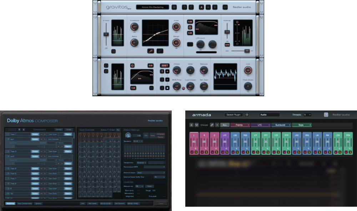Image resolution: width=357 pixels, height=211 pixels.
Task: Click the Threshold knob in Gravitas
Action: point(134,27)
